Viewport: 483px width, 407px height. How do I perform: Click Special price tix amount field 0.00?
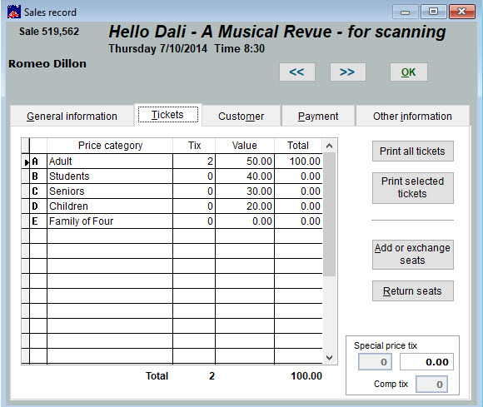click(426, 362)
